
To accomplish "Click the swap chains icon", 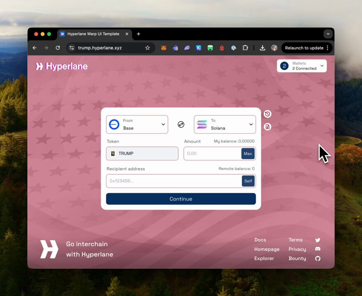I will (x=181, y=125).
